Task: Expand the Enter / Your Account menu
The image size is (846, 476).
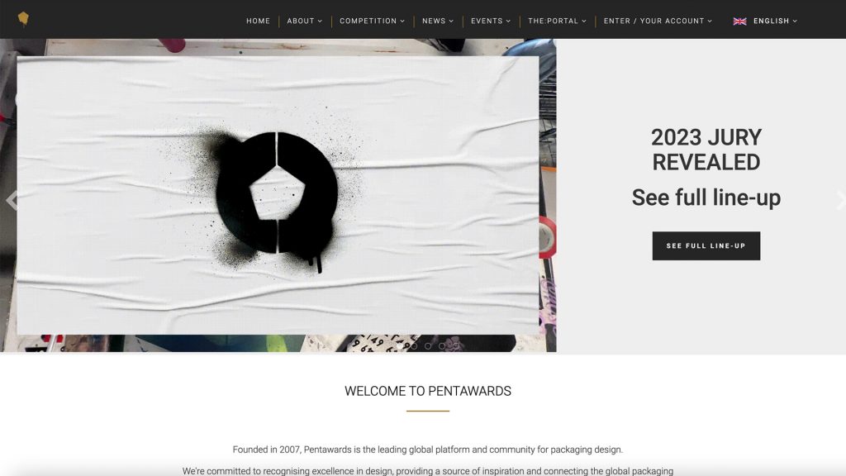Action: tap(658, 21)
